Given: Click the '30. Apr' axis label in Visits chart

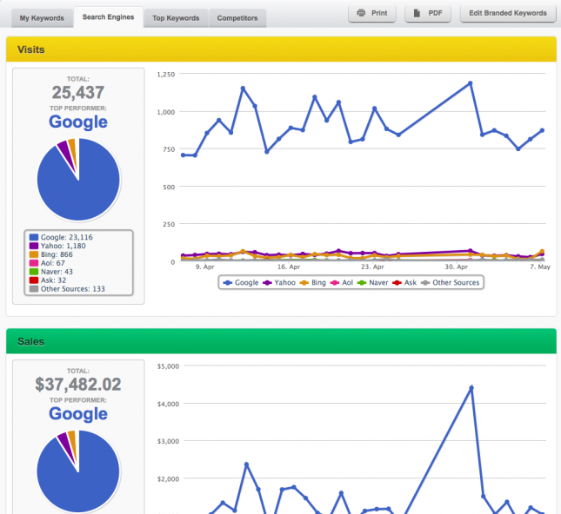Looking at the screenshot, I should pyautogui.click(x=456, y=267).
